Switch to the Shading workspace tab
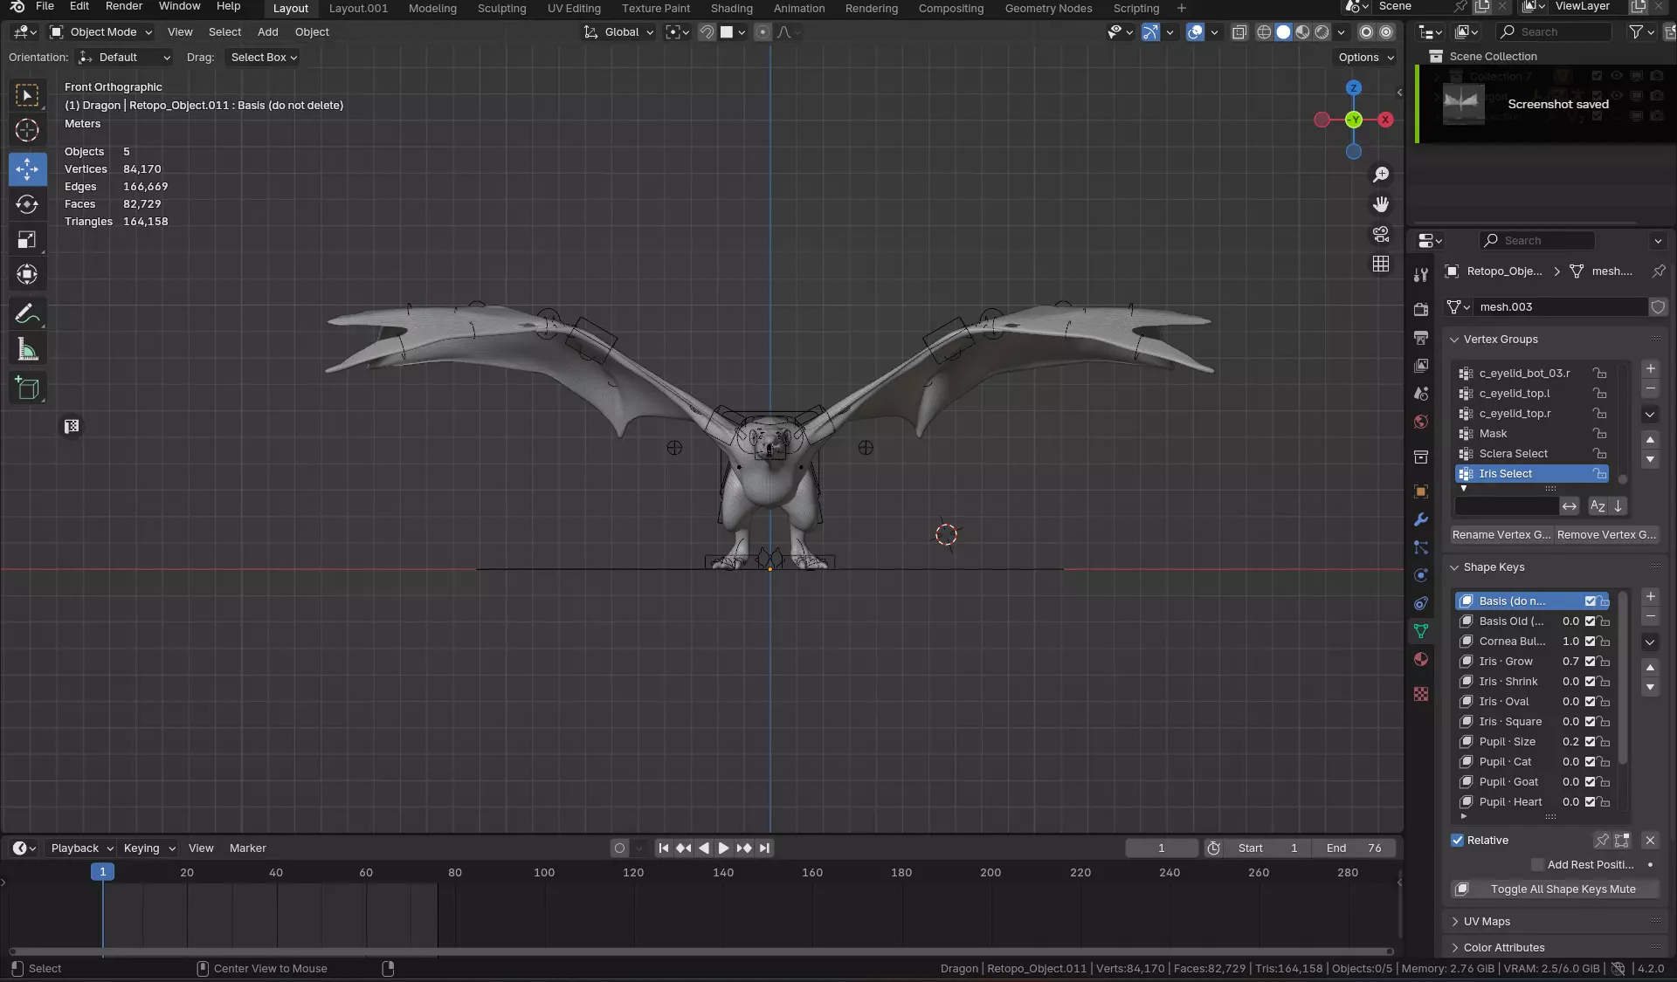The width and height of the screenshot is (1677, 982). click(731, 9)
